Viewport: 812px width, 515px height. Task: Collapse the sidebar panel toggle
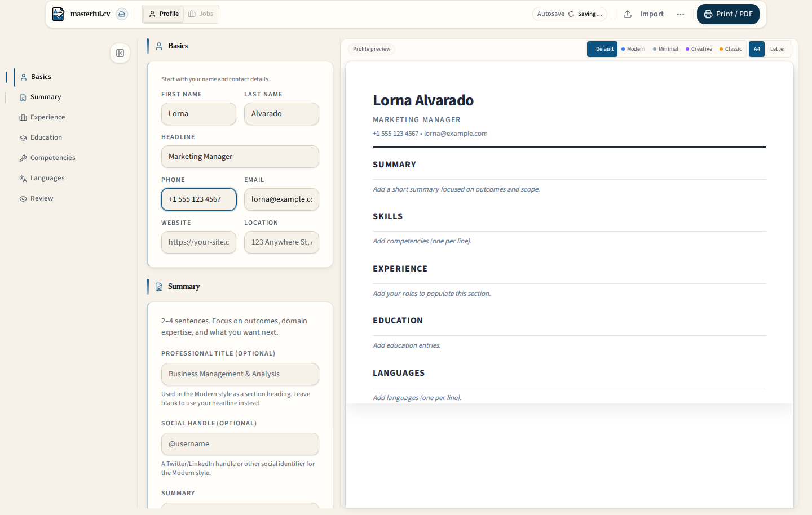120,53
